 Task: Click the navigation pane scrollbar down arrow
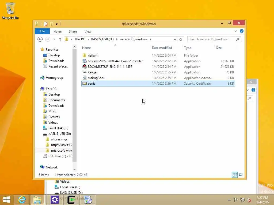[74, 169]
